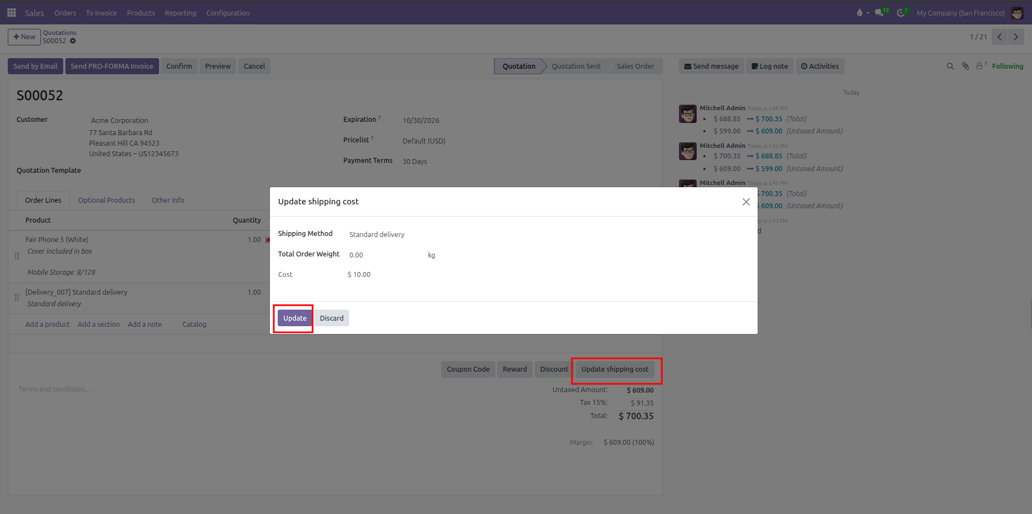Viewport: 1032px width, 514px height.
Task: Click Send PRO-FORMA Invoice button
Action: [x=112, y=66]
